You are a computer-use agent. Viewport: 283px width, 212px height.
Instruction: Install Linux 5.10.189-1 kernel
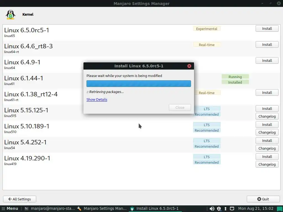tap(267, 125)
